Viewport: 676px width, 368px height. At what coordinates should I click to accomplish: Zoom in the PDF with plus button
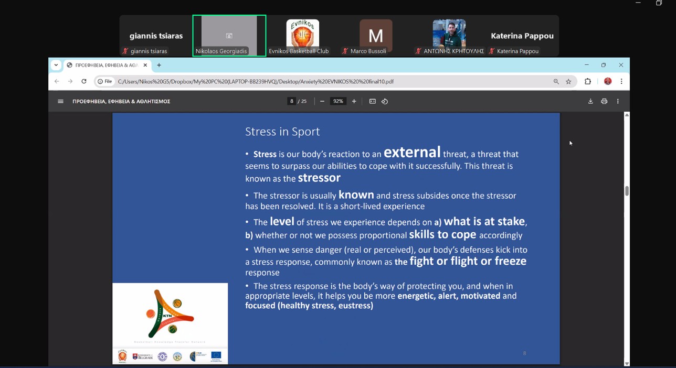[x=354, y=101]
